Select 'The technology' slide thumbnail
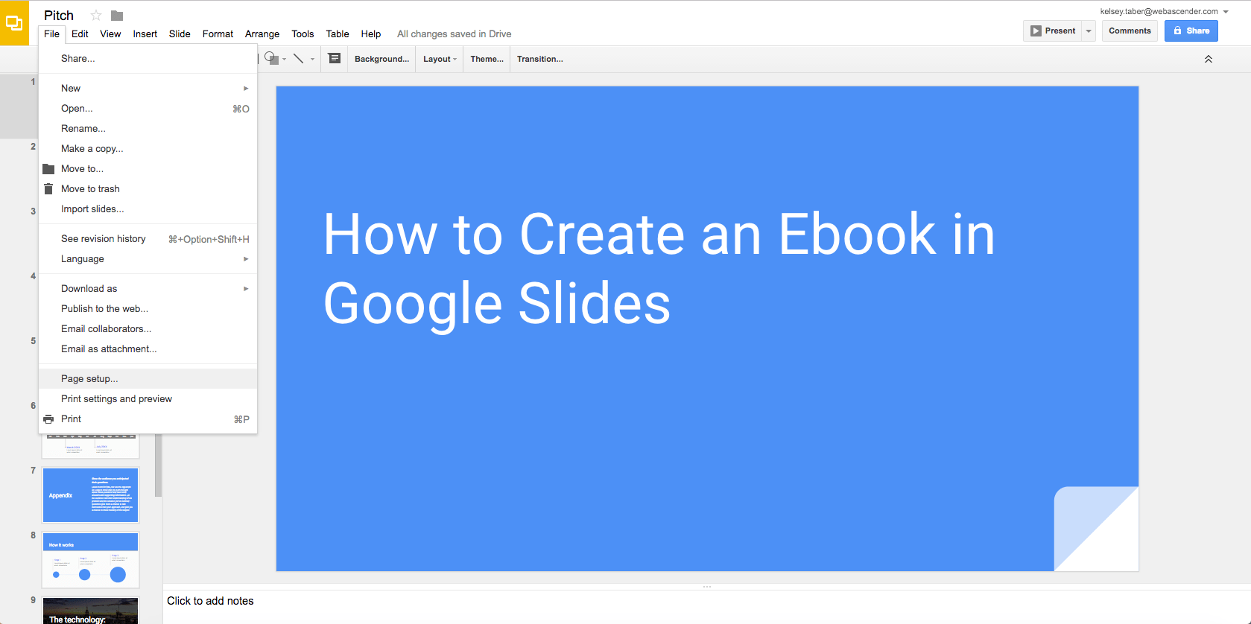Screen dimensions: 1251x624 tap(90, 611)
